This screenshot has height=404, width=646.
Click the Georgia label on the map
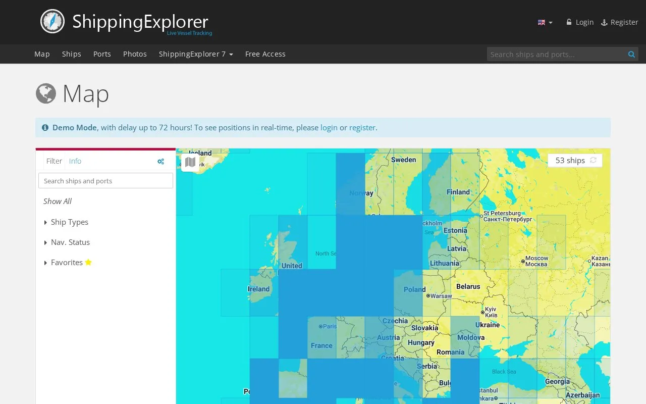coord(558,381)
